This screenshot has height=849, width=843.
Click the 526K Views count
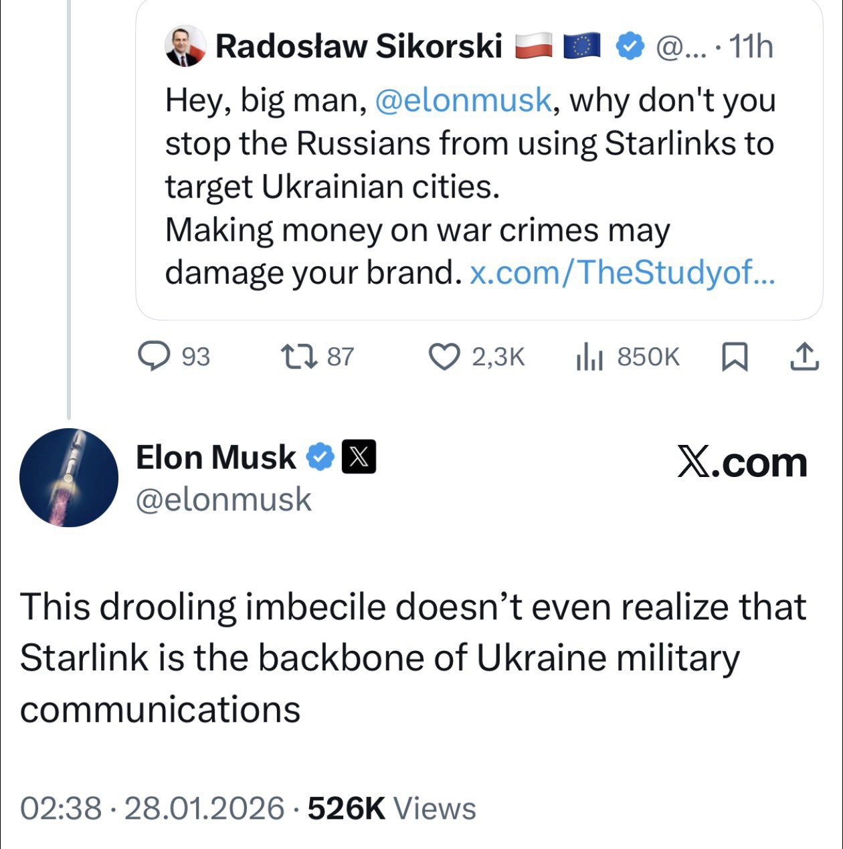tap(391, 808)
